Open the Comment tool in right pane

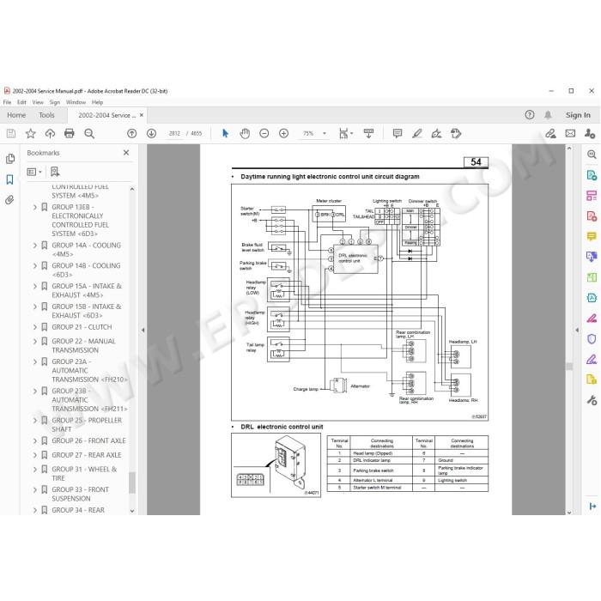point(592,236)
